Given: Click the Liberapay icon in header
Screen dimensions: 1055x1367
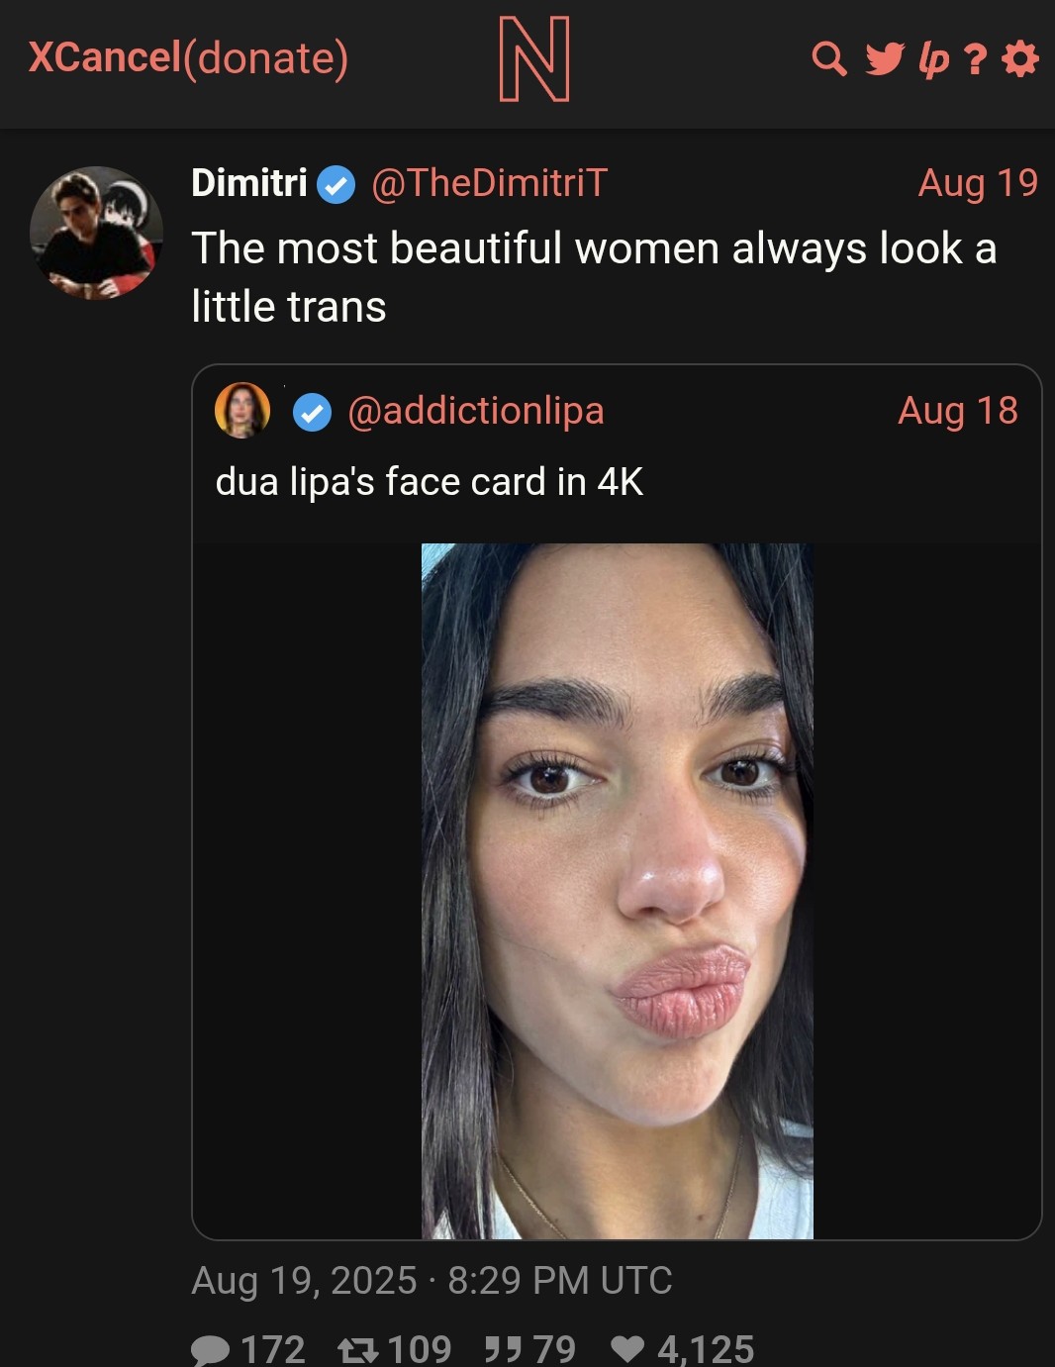Looking at the screenshot, I should [x=933, y=59].
